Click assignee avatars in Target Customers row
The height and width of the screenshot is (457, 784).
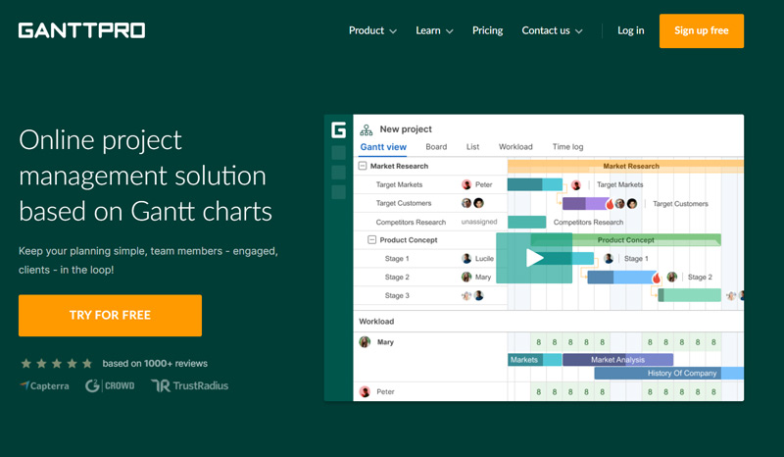[x=472, y=203]
